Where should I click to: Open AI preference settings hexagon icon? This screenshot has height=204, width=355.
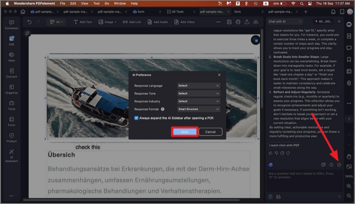pos(339,165)
